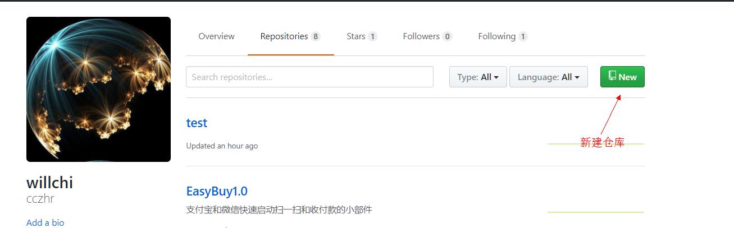Switch to the Overview tab

(x=216, y=36)
